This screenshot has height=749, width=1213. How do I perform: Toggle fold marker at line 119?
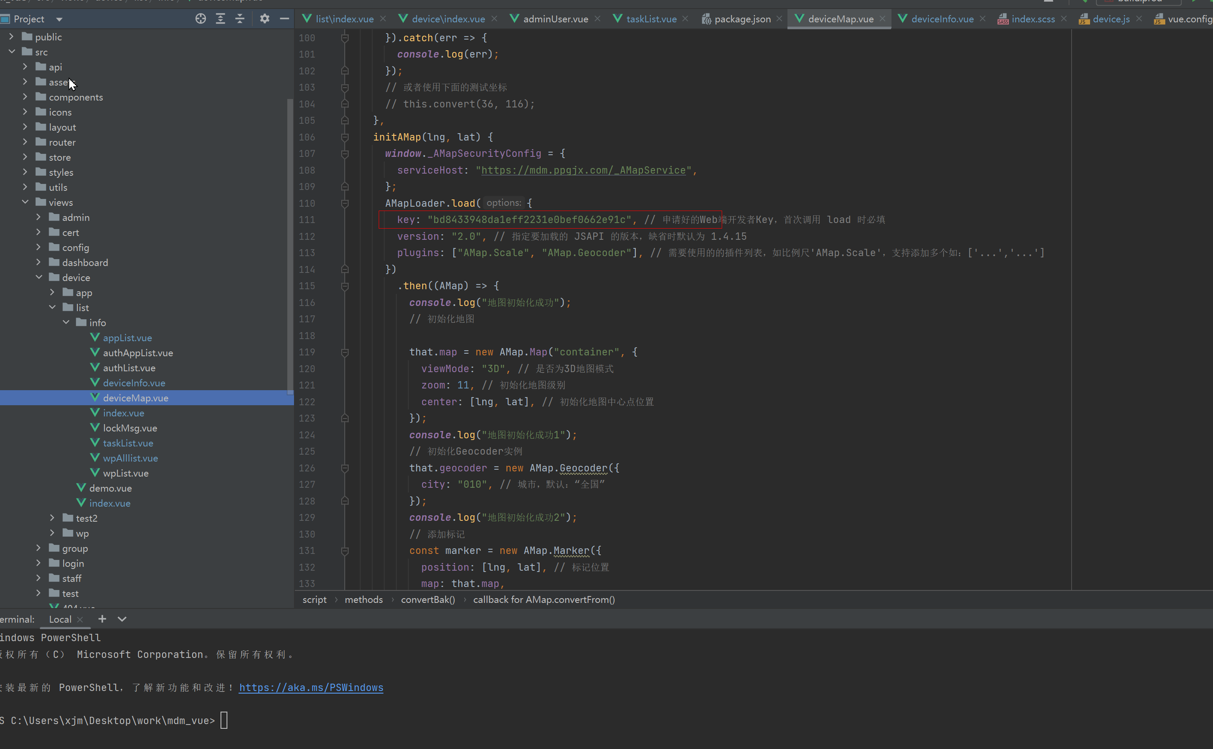[345, 352]
